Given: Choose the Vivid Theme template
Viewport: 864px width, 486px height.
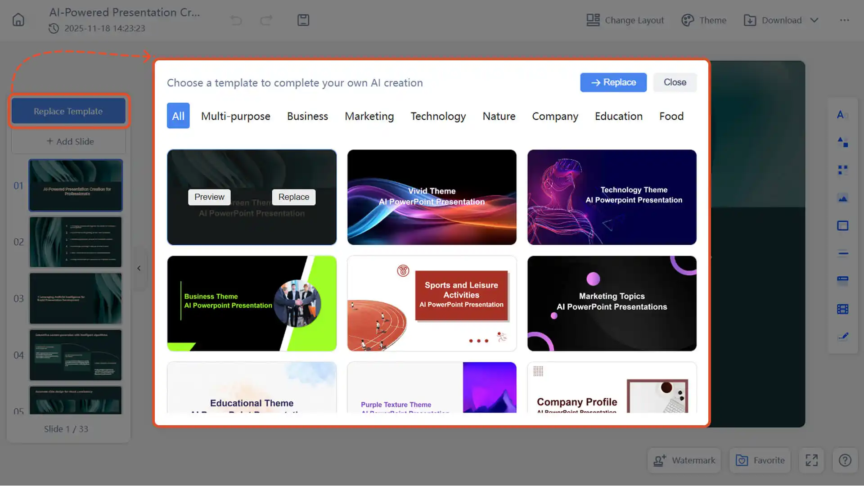Looking at the screenshot, I should click(x=432, y=197).
